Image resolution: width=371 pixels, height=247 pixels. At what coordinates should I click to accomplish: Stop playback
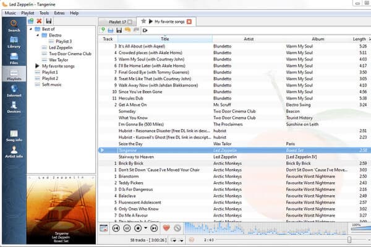tap(138, 228)
